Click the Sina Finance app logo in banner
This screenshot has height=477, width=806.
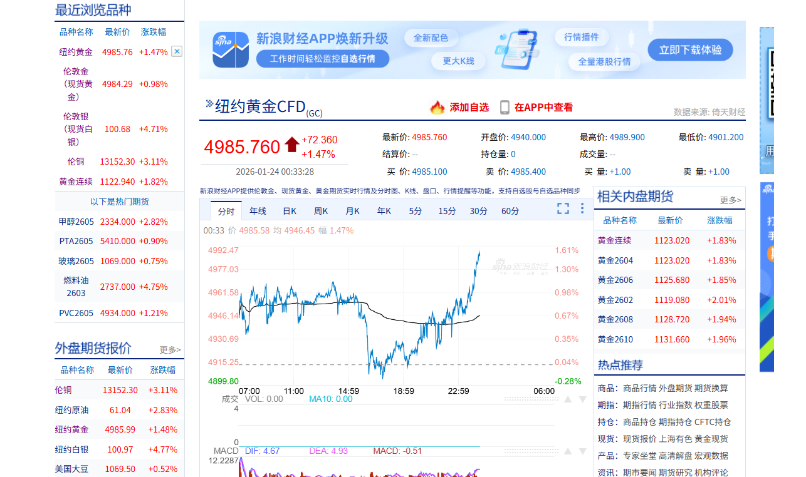tap(231, 49)
